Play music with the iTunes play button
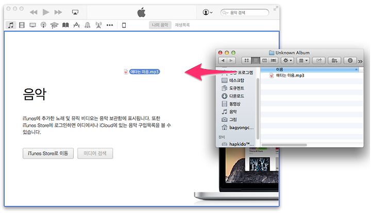 [46, 12]
